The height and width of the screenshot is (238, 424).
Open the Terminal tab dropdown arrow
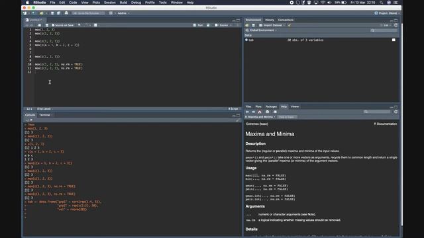pos(52,115)
